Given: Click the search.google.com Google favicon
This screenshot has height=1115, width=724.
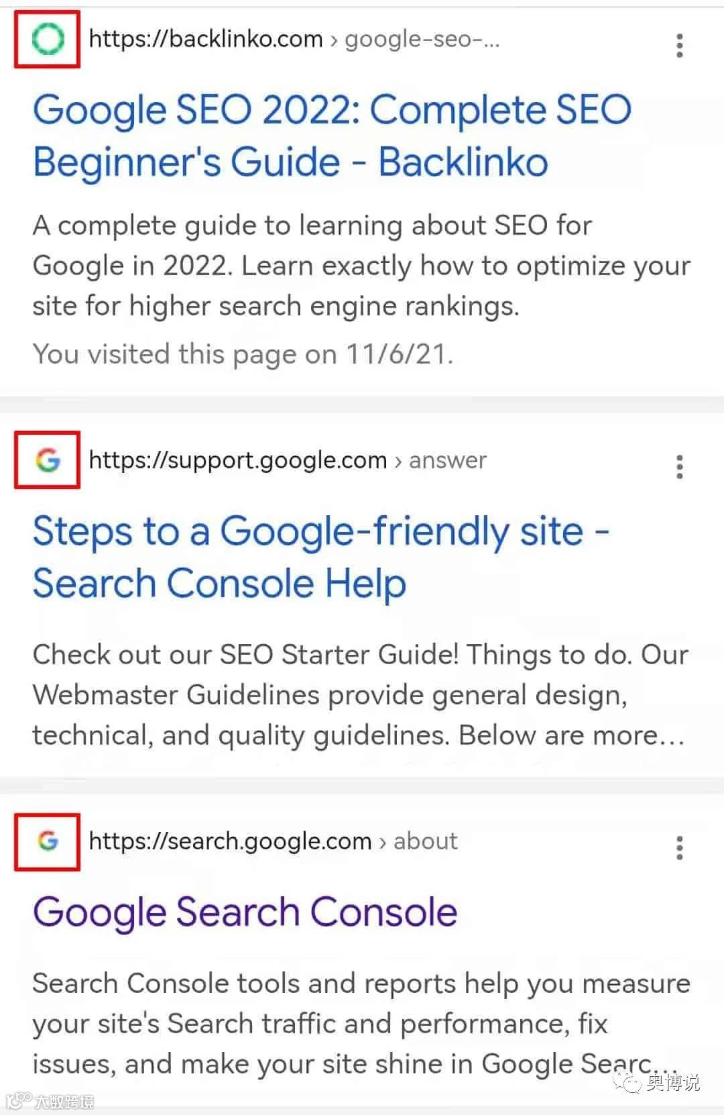Looking at the screenshot, I should [48, 841].
